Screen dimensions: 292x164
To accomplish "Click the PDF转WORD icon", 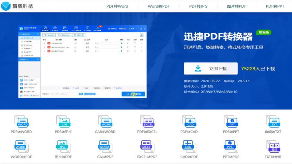I will pos(21,121).
